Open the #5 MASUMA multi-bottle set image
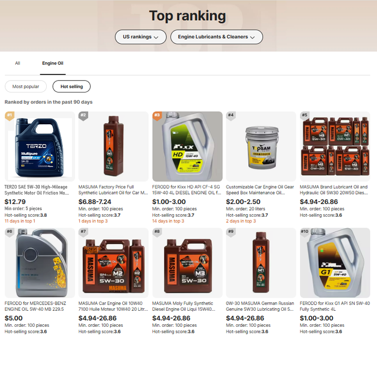 pos(335,146)
